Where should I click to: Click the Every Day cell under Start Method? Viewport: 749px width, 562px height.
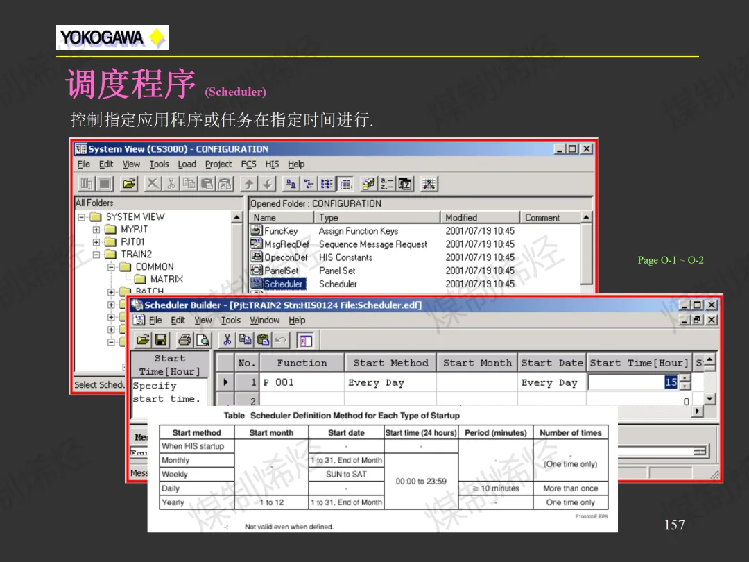point(390,382)
